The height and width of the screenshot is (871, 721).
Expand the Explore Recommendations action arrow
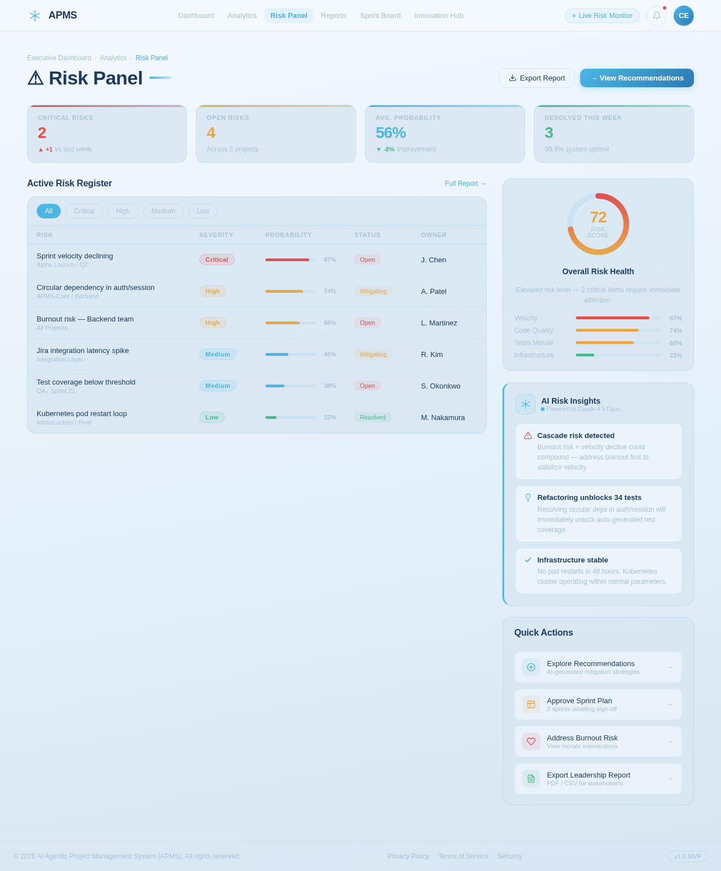point(670,667)
